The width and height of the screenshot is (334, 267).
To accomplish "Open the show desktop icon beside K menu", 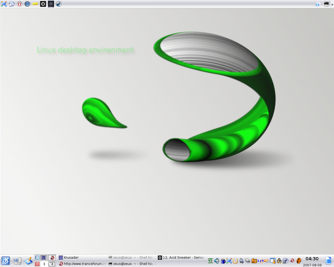I will pyautogui.click(x=17, y=260).
